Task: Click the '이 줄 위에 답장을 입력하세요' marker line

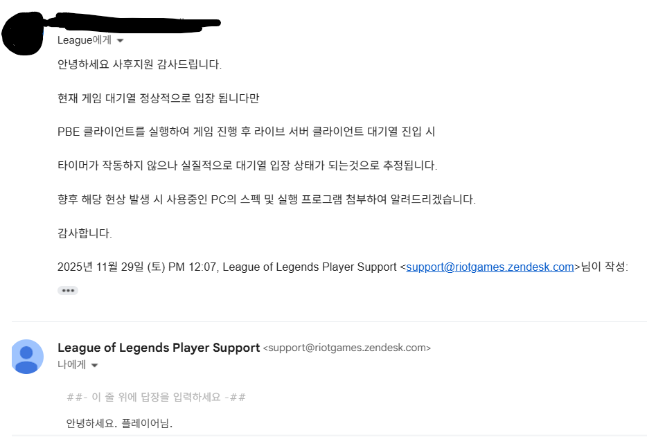Action: pyautogui.click(x=156, y=397)
